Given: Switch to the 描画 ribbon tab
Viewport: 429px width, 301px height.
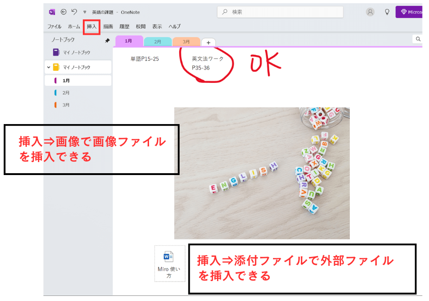Looking at the screenshot, I should pos(108,27).
